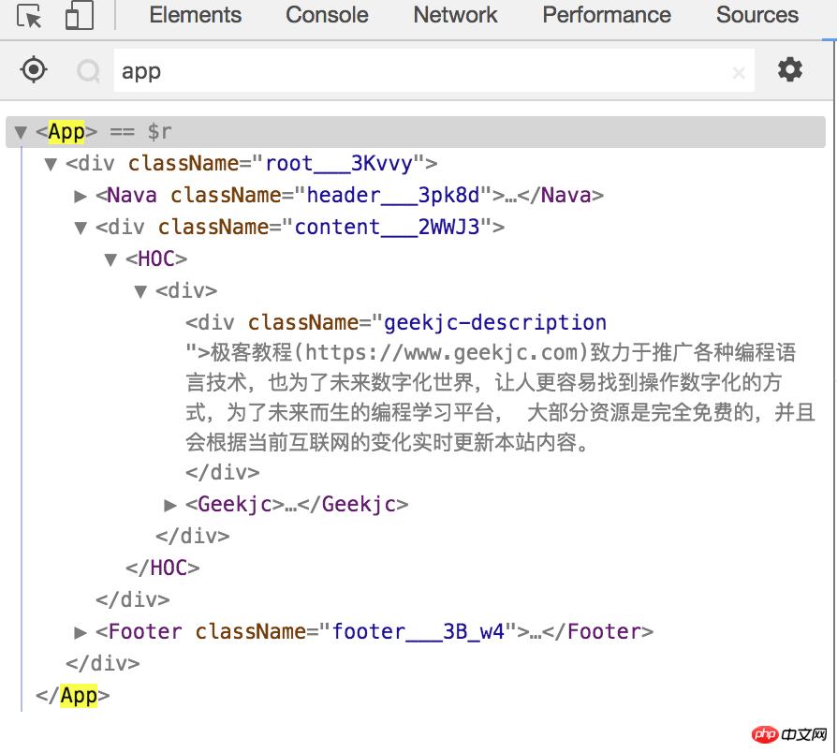Collapse the HOC wrapper component

(110, 258)
